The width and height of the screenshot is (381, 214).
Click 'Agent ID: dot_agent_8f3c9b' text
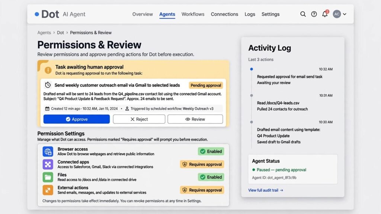274,178
